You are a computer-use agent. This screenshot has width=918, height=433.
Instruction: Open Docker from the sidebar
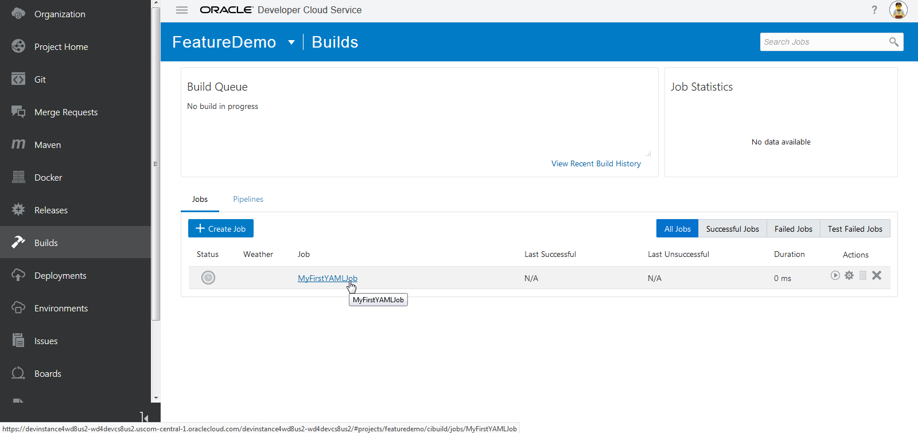(x=48, y=178)
